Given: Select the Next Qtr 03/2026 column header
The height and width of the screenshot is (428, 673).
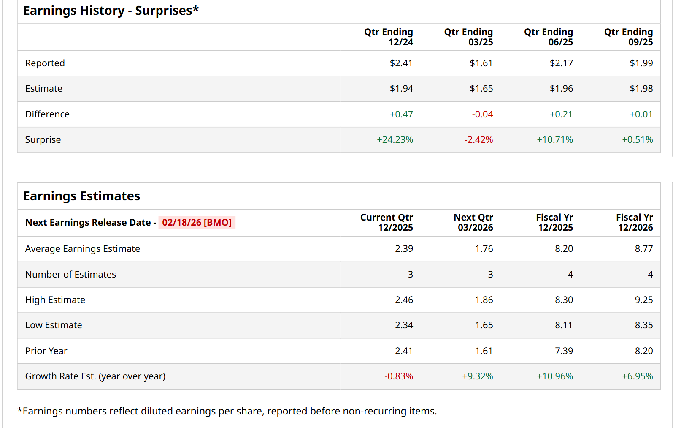Looking at the screenshot, I should click(473, 223).
